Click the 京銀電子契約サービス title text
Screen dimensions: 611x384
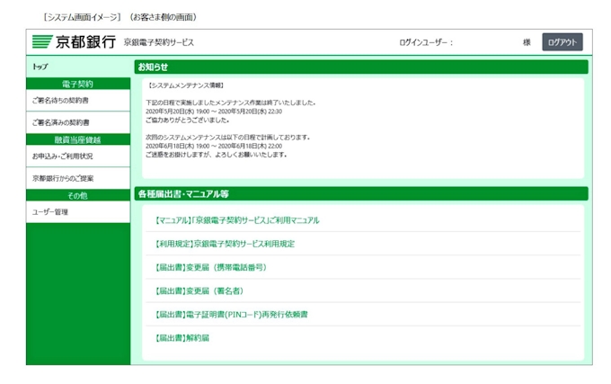pyautogui.click(x=159, y=42)
